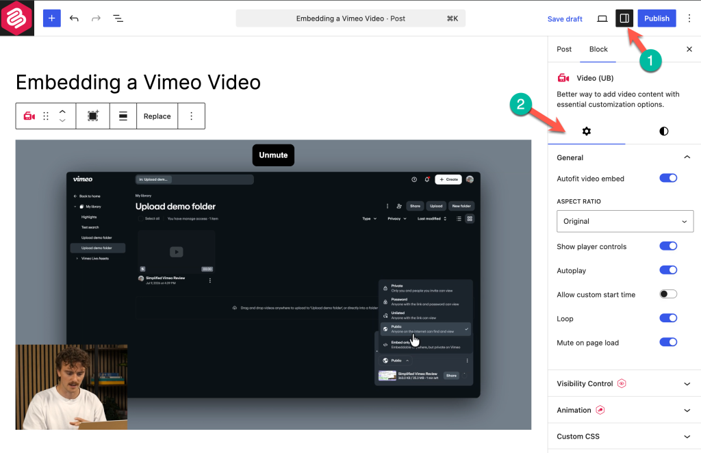
Task: Move the block up
Action: click(62, 112)
